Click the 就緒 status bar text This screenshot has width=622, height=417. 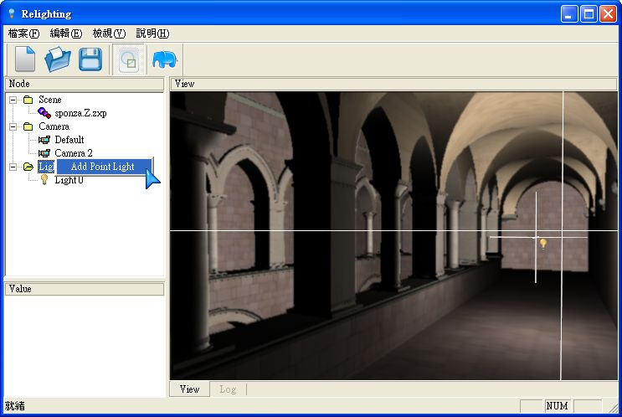tap(15, 406)
